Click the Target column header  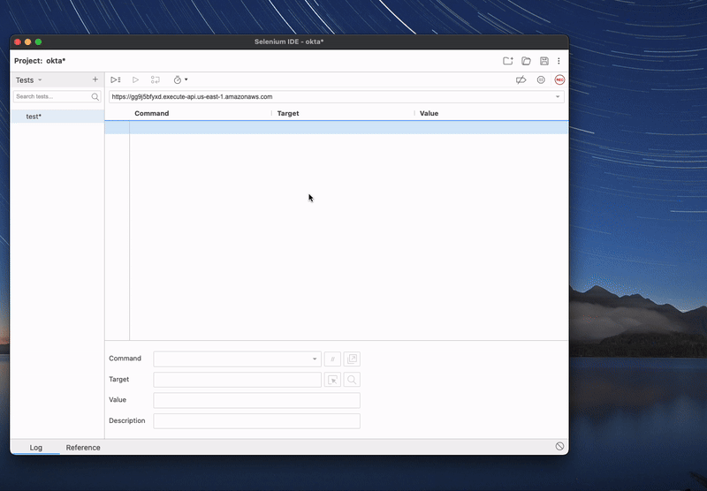(x=288, y=114)
